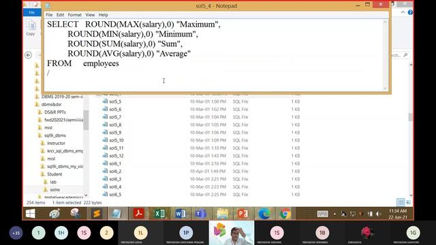Screen dimensions: 436x245
Task: Click file list scrollbar down arrow
Action: point(411,195)
